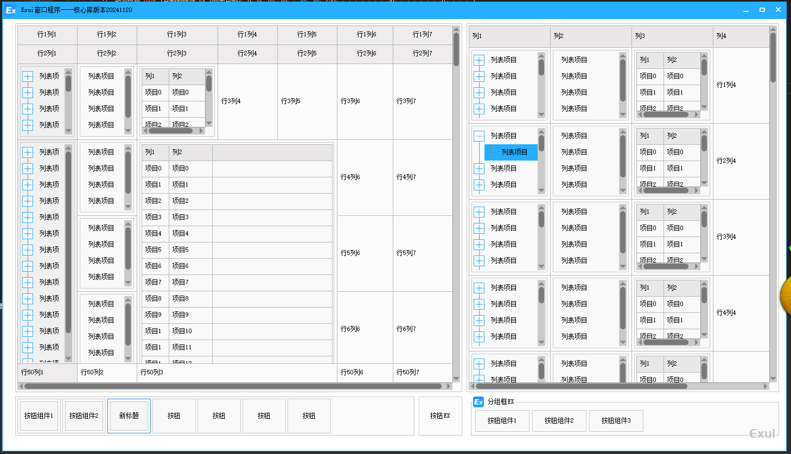Click the 行50列6 footer cell
The image size is (791, 454).
(x=365, y=373)
